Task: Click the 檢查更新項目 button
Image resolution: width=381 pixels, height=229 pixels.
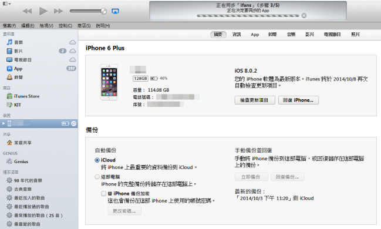Action: pos(255,100)
